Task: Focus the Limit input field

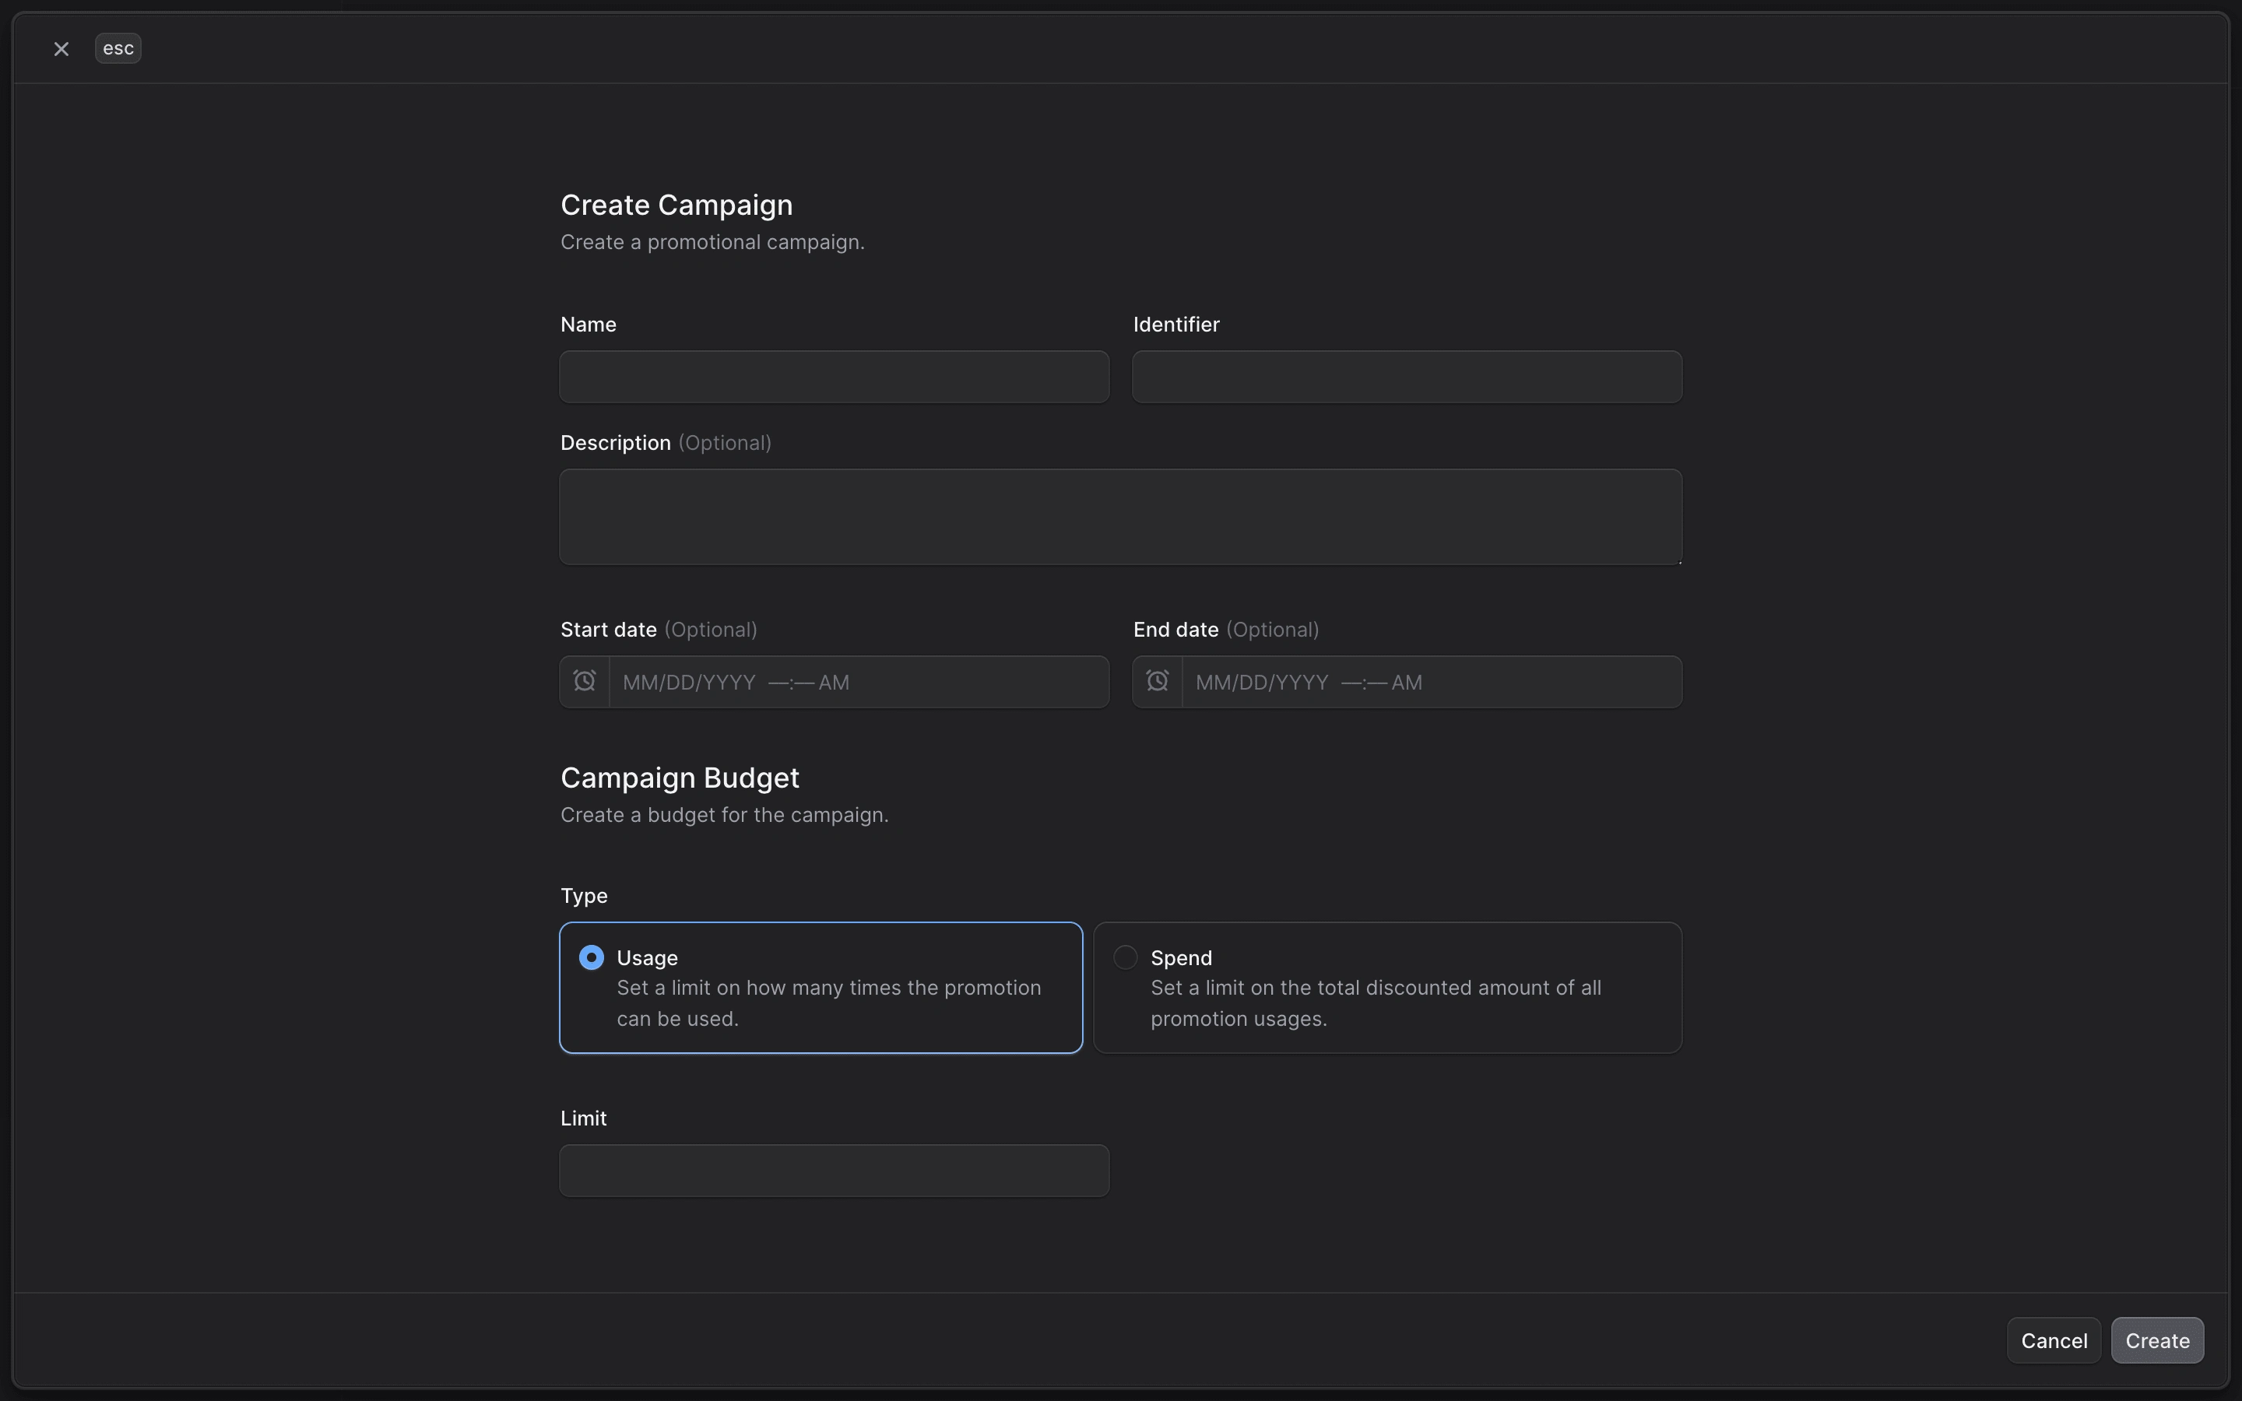Action: pos(834,1171)
